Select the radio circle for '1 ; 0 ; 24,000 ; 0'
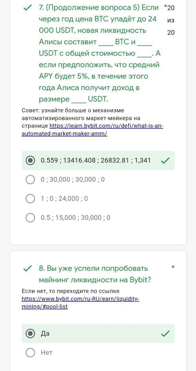This screenshot has height=371, width=196. click(30, 199)
